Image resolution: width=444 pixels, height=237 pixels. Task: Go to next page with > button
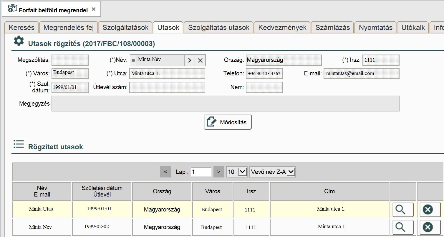click(x=218, y=172)
